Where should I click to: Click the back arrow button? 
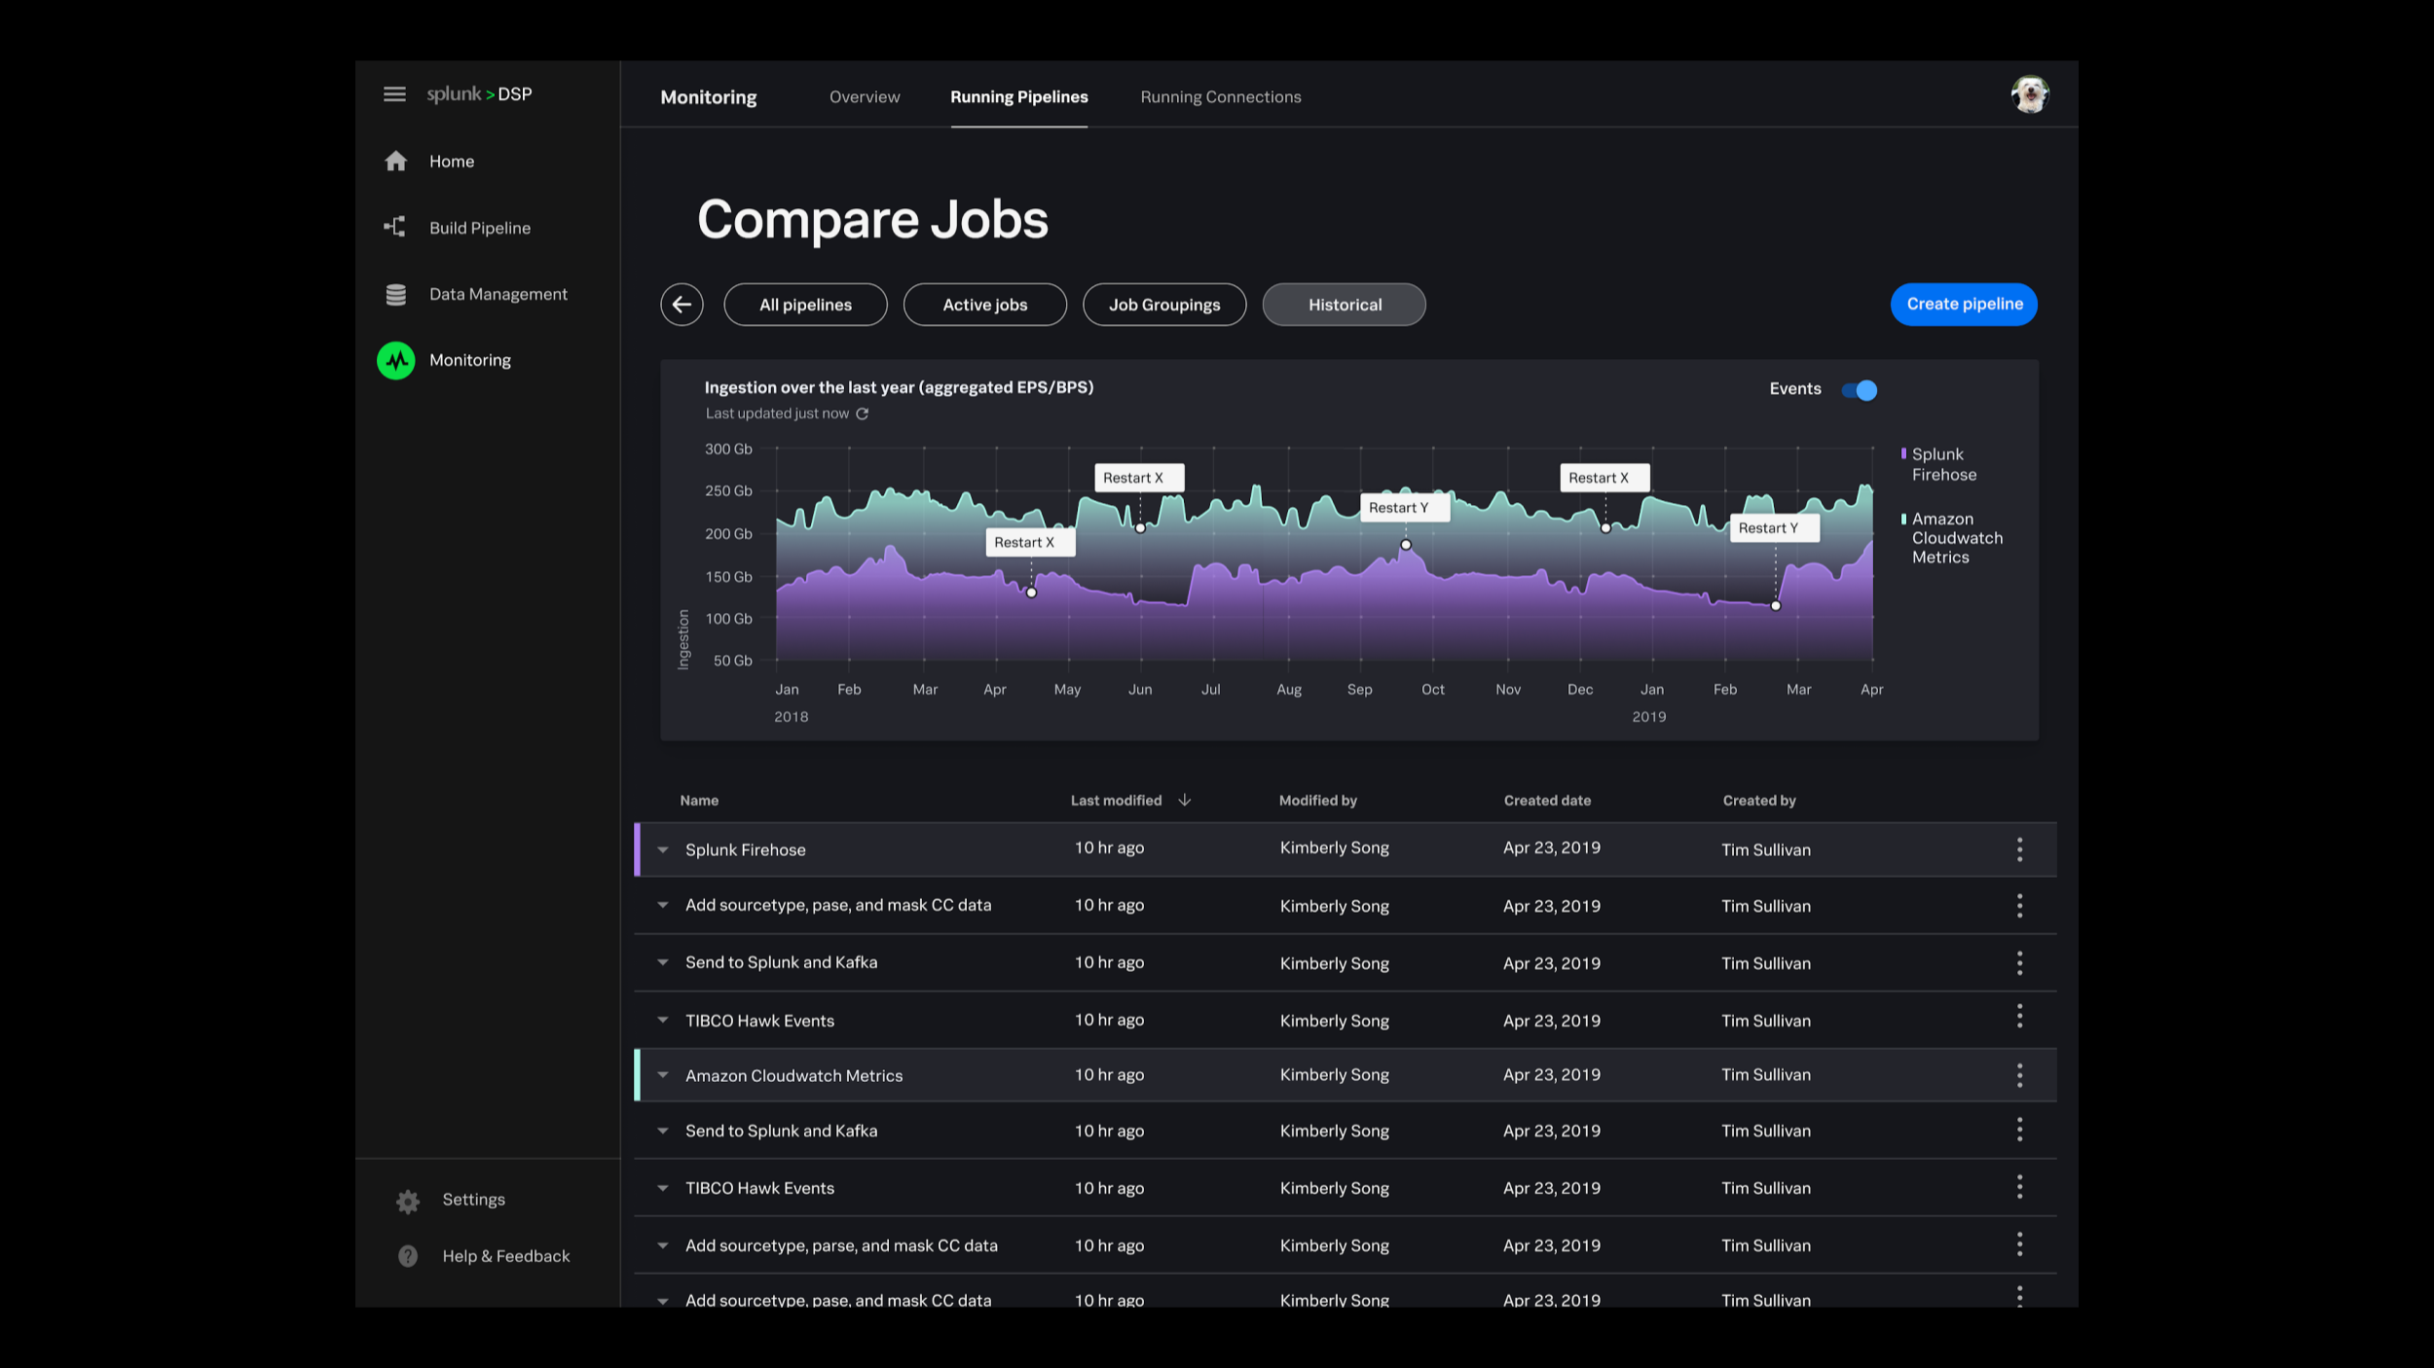coord(682,305)
